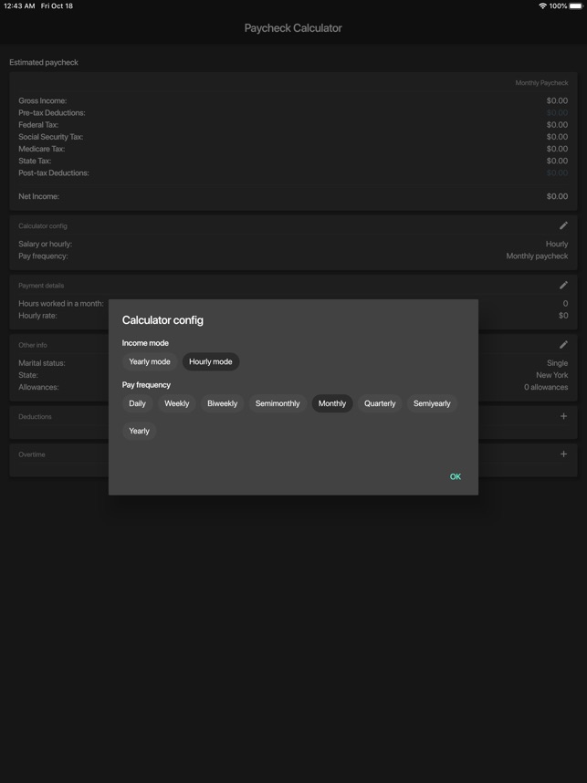Tap the Pre-tax Deductions amount

pyautogui.click(x=557, y=113)
